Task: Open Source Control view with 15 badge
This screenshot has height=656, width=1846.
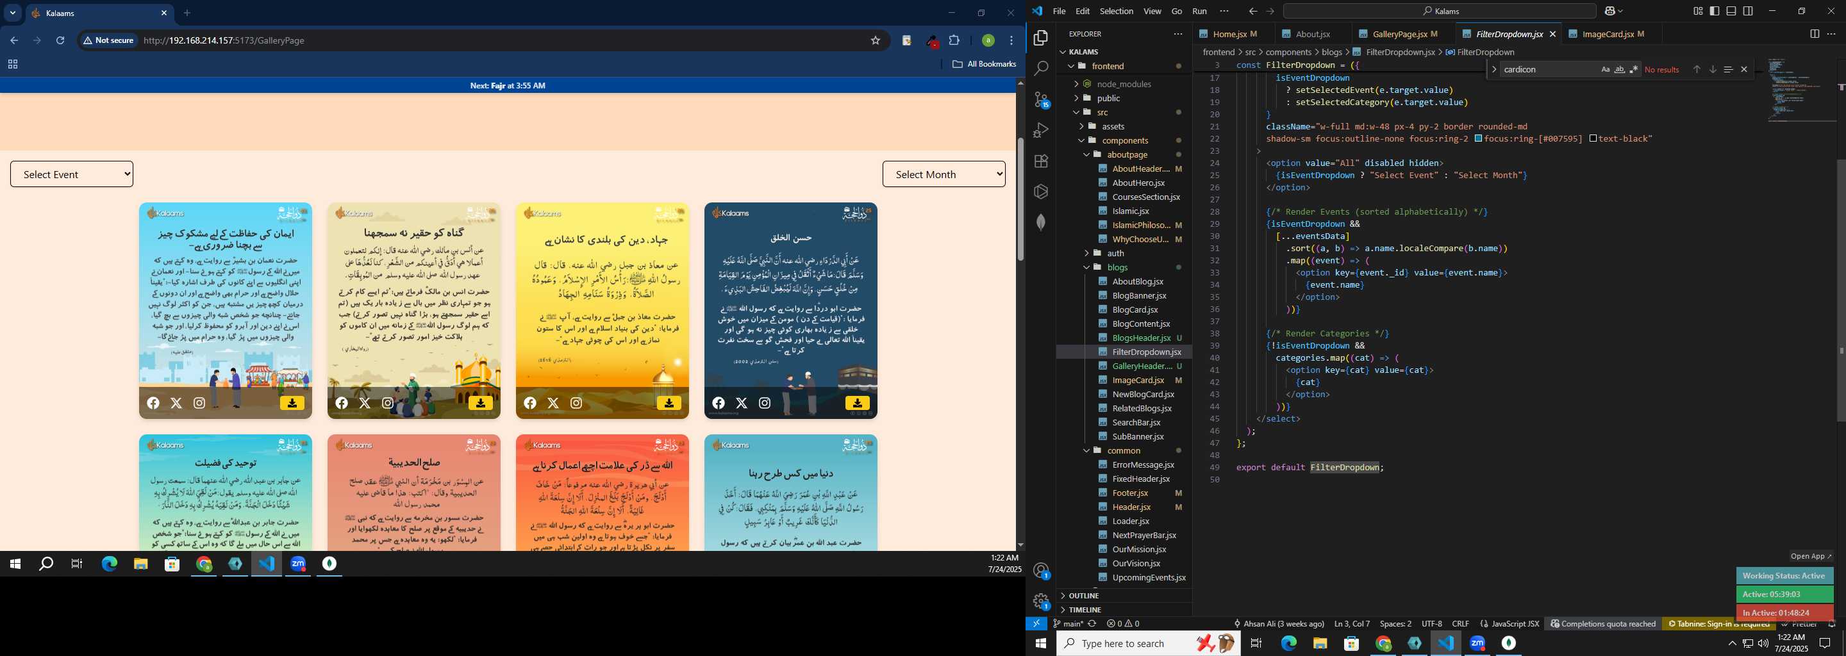Action: [x=1041, y=99]
